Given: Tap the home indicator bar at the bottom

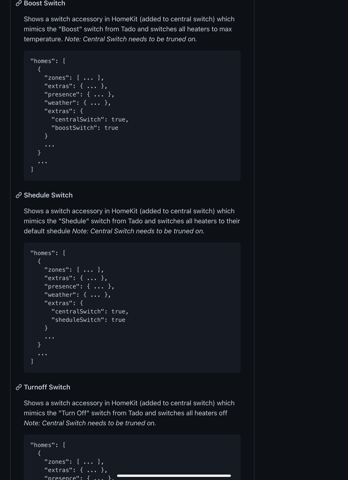Looking at the screenshot, I should tap(174, 476).
